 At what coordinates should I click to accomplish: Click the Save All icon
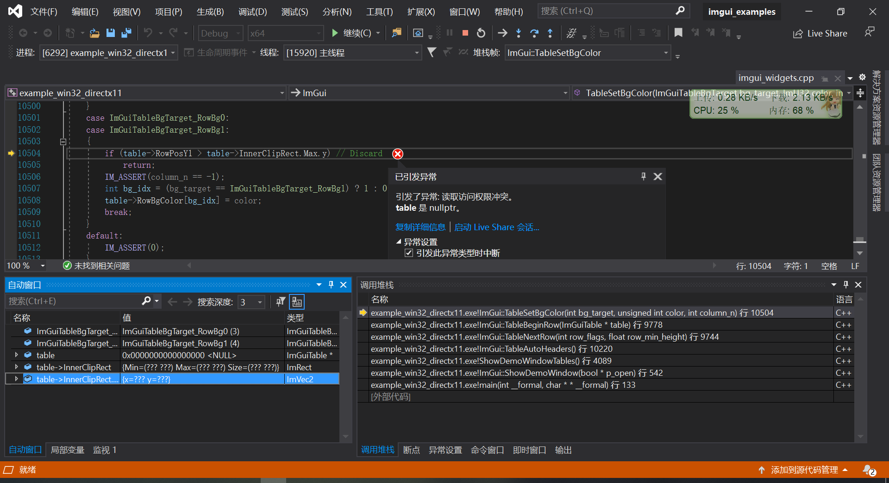pyautogui.click(x=126, y=33)
